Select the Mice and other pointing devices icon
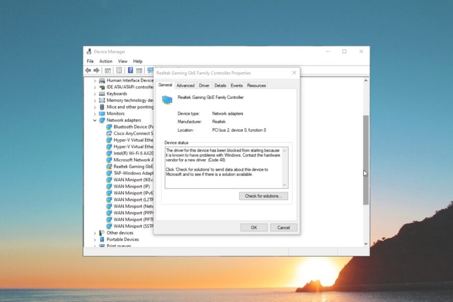The width and height of the screenshot is (453, 302). click(102, 107)
